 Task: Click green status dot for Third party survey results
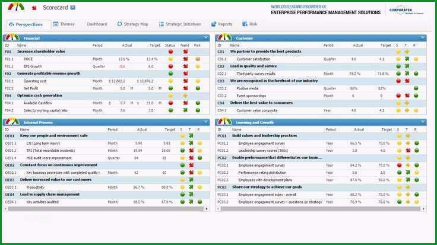[x=398, y=74]
